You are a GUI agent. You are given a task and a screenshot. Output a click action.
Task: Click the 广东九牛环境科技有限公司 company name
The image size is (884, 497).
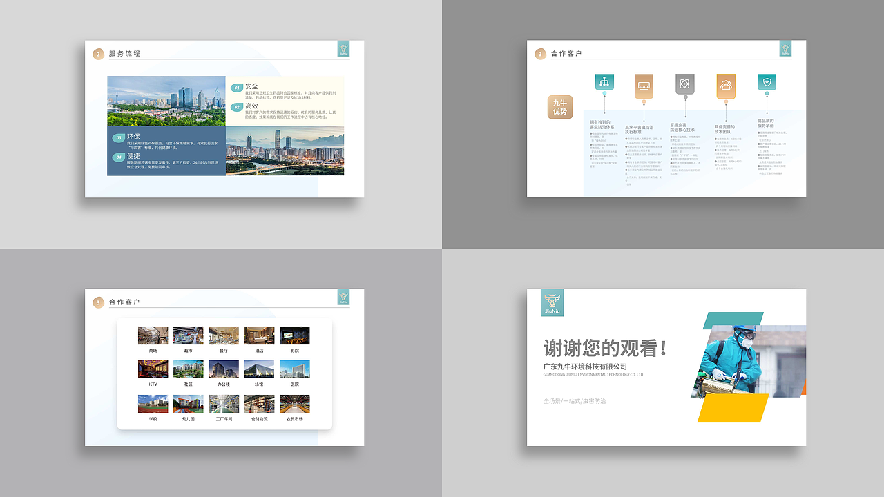click(585, 367)
